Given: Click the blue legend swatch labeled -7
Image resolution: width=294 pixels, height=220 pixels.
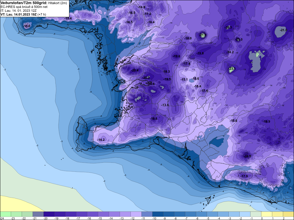Looking at the screenshot, I should point(190,214).
